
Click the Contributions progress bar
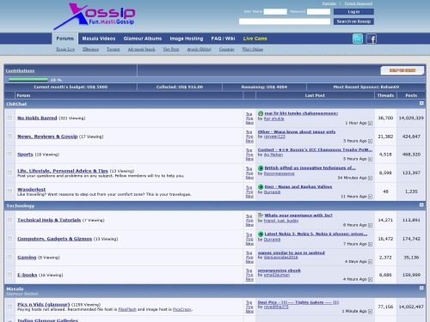tap(28, 80)
